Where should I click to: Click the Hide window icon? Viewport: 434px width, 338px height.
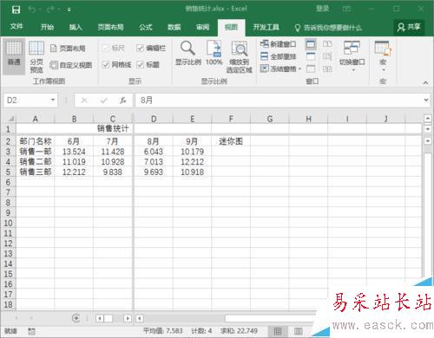click(x=311, y=56)
